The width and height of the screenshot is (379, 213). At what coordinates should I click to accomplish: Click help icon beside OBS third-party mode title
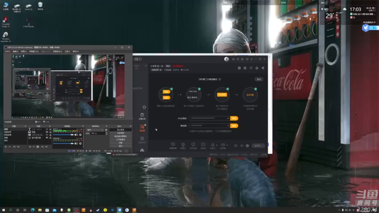tap(220, 79)
